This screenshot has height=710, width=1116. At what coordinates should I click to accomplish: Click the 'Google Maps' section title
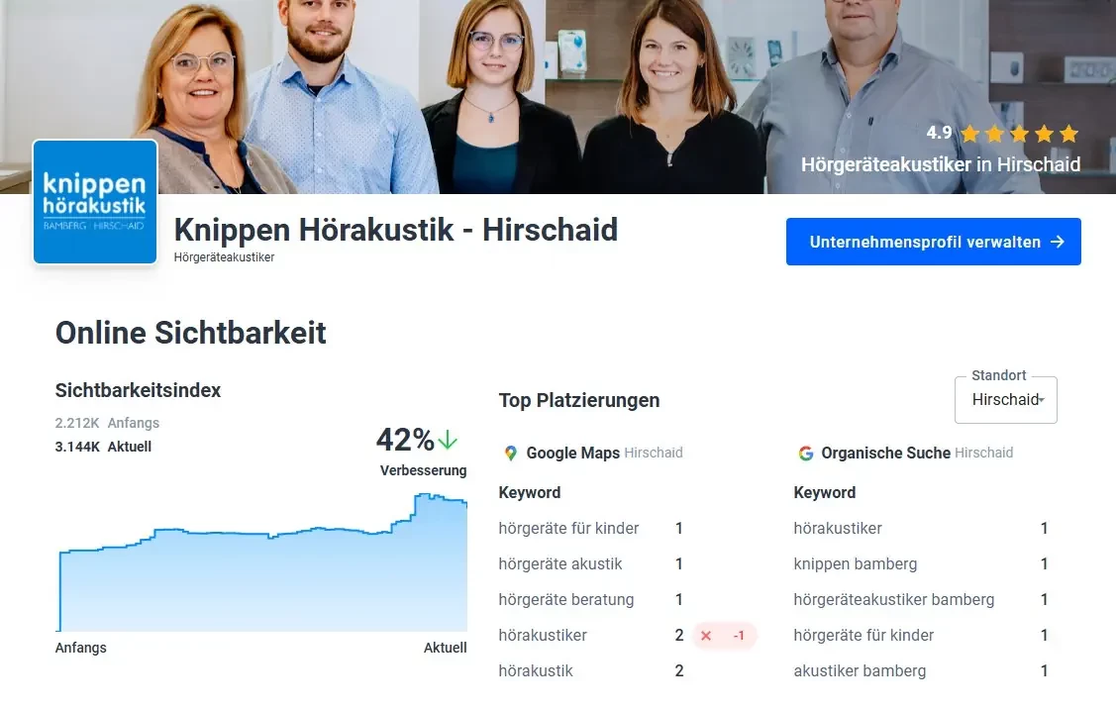tap(573, 454)
